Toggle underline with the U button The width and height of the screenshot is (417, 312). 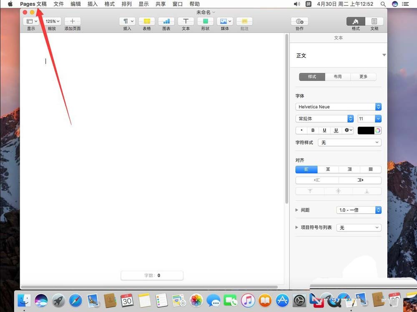click(324, 130)
